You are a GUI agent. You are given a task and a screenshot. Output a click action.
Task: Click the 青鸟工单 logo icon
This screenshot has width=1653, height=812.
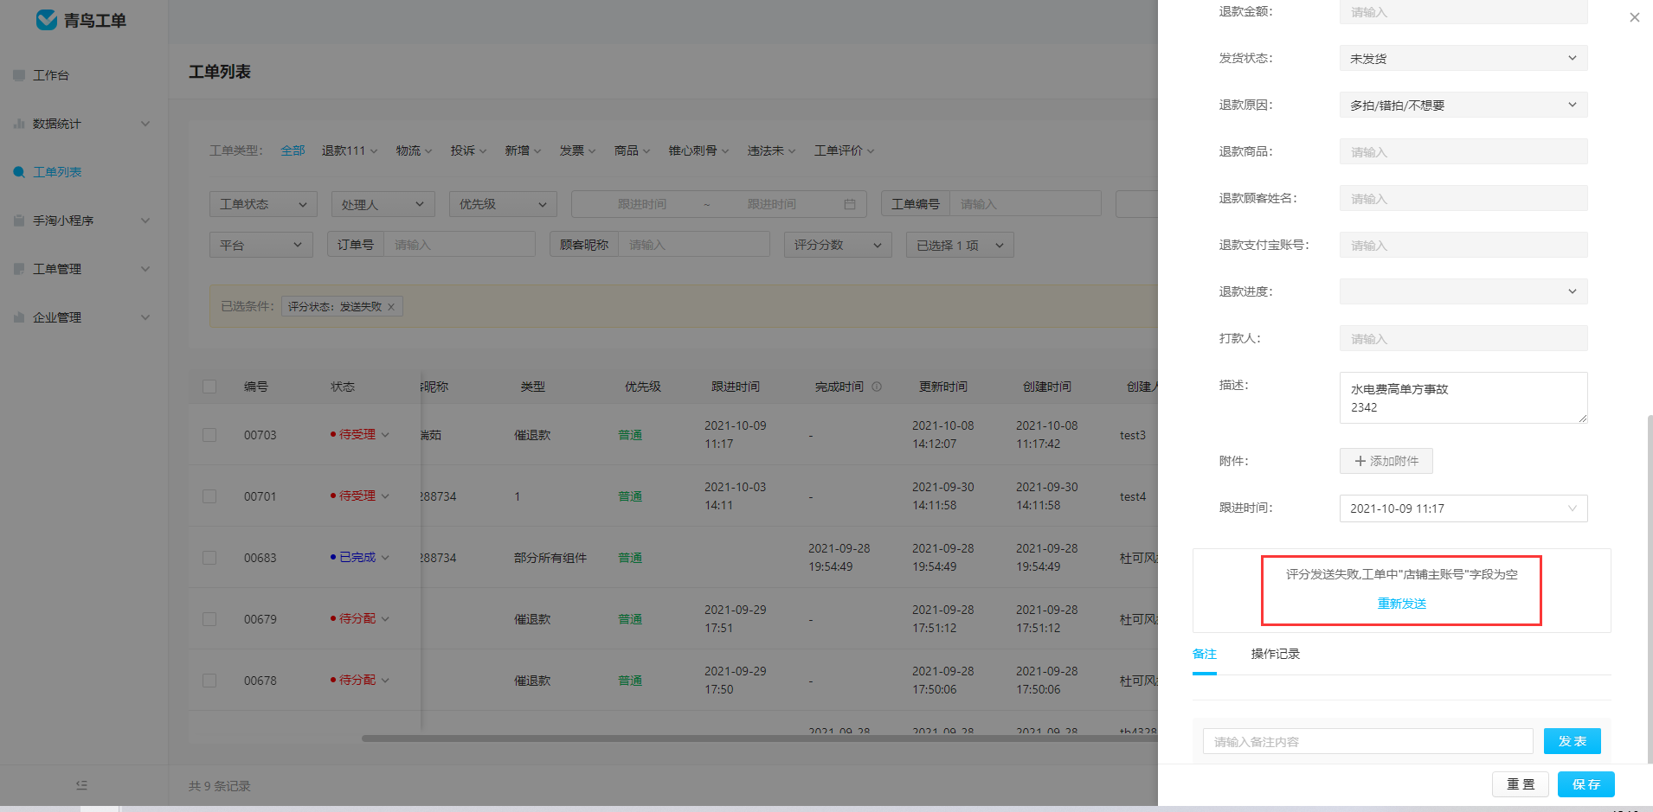(46, 20)
